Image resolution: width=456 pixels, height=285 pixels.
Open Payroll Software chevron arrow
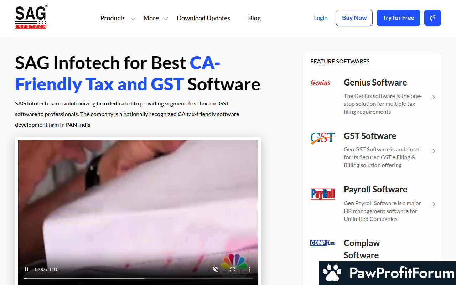pyautogui.click(x=434, y=204)
